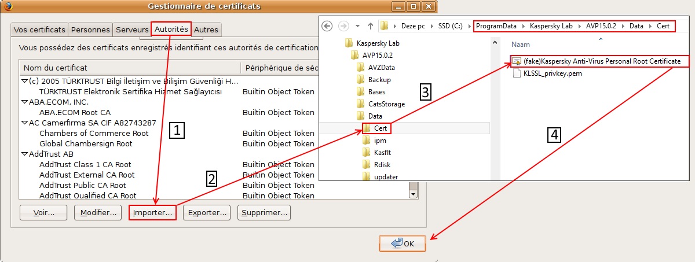Confirm with the OK button
Image resolution: width=695 pixels, height=262 pixels.
(x=403, y=243)
